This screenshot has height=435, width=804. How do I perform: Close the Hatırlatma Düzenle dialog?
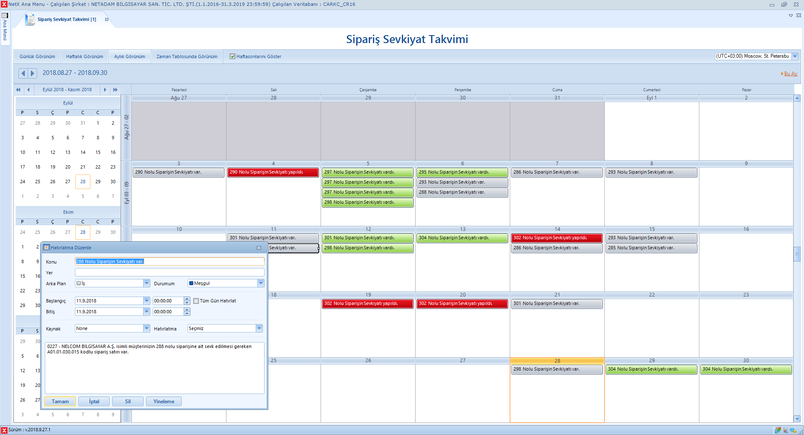(259, 248)
